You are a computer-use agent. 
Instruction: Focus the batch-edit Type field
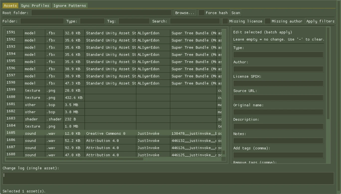[278, 55]
